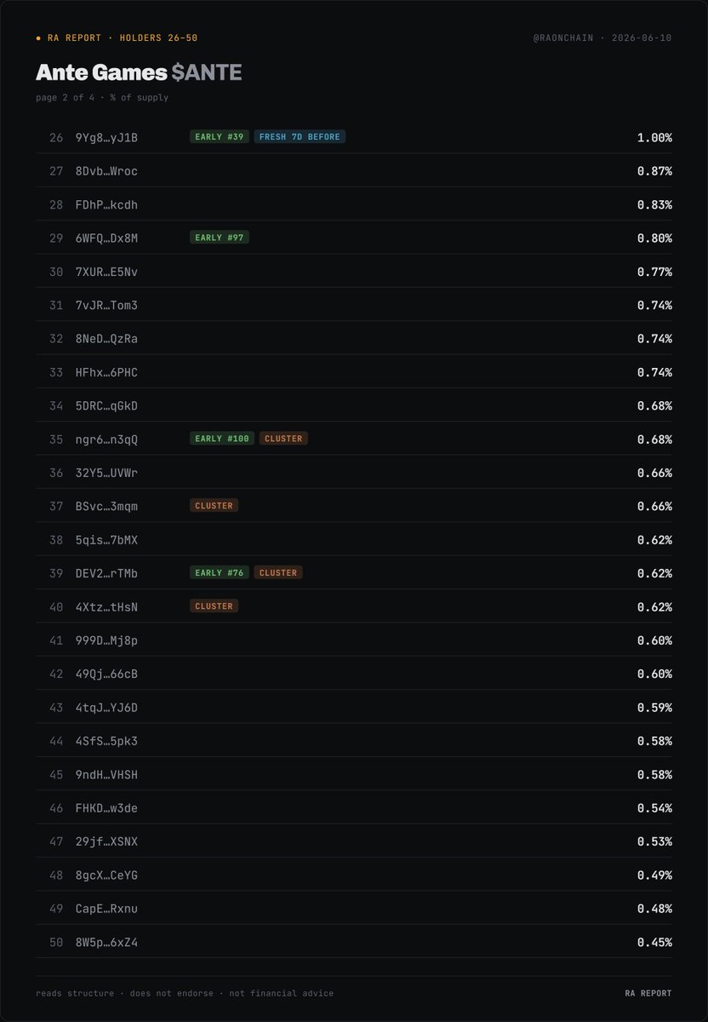Click the EARLY #100 badge
Image resolution: width=708 pixels, height=1022 pixels.
pyautogui.click(x=222, y=439)
